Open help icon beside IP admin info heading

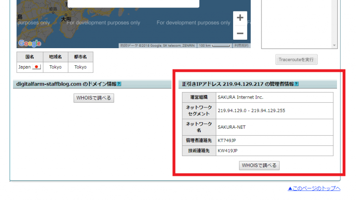tap(296, 84)
